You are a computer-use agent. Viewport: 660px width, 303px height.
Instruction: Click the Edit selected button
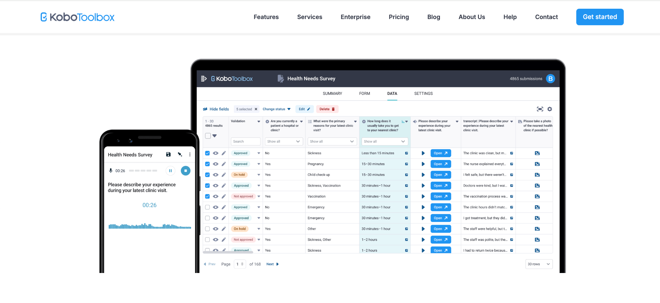point(305,109)
